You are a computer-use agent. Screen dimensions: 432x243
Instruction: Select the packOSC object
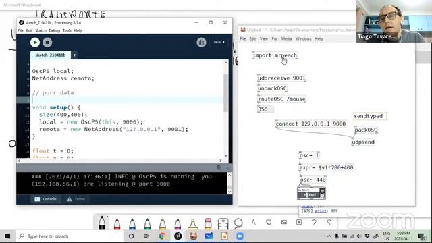pyautogui.click(x=366, y=130)
